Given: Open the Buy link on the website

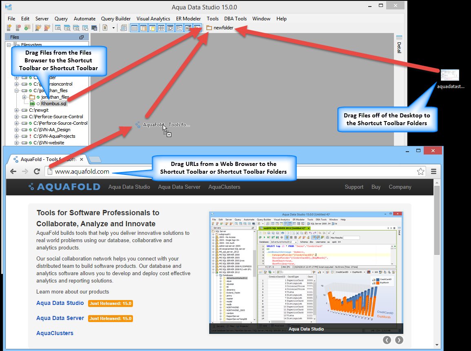Looking at the screenshot, I should pyautogui.click(x=376, y=187).
